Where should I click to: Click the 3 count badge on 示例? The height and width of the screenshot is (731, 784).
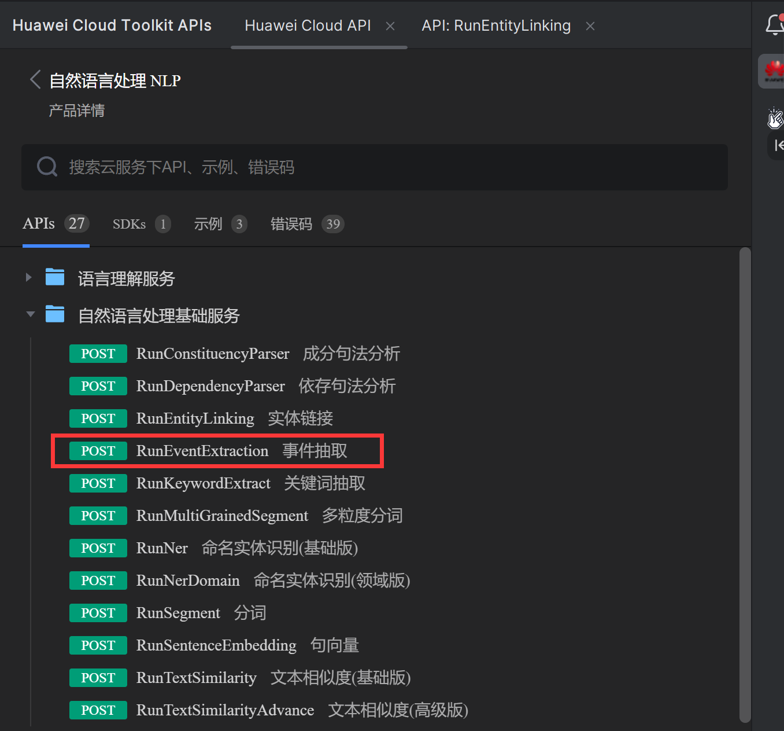(239, 224)
